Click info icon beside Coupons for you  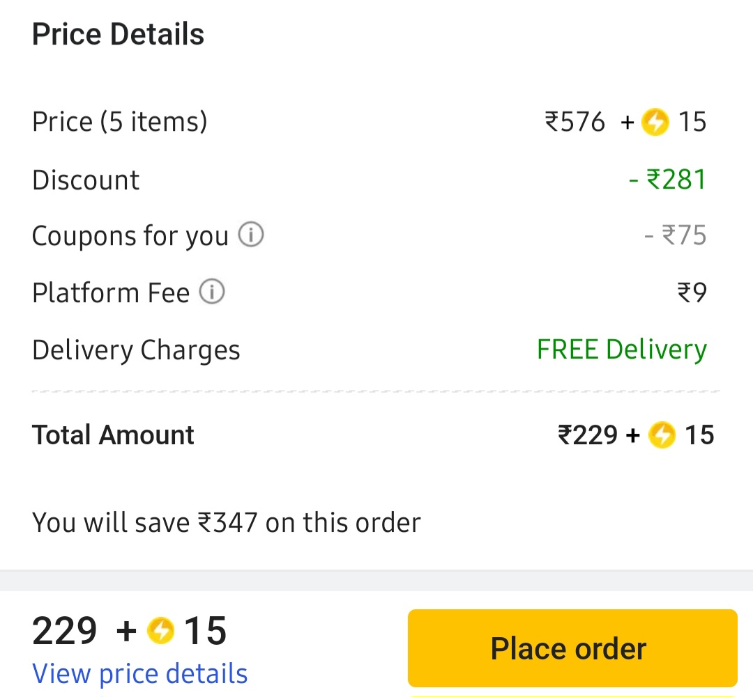pos(251,235)
